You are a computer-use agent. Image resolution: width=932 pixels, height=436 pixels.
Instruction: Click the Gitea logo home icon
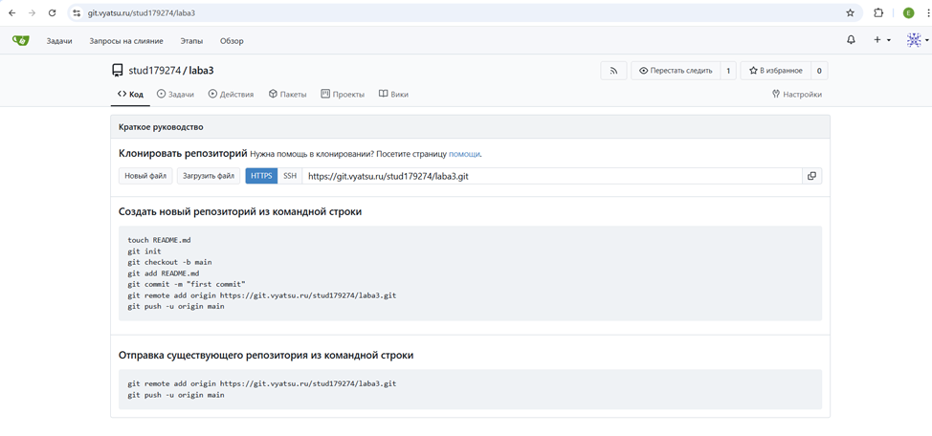(20, 41)
